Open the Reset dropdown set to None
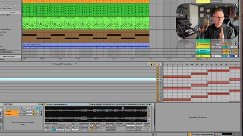Image resolution: width=243 pixels, height=136 pixels. 72,64
